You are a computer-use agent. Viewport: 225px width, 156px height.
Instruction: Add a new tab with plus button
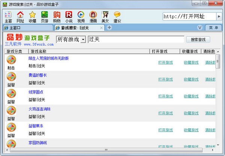click(109, 27)
